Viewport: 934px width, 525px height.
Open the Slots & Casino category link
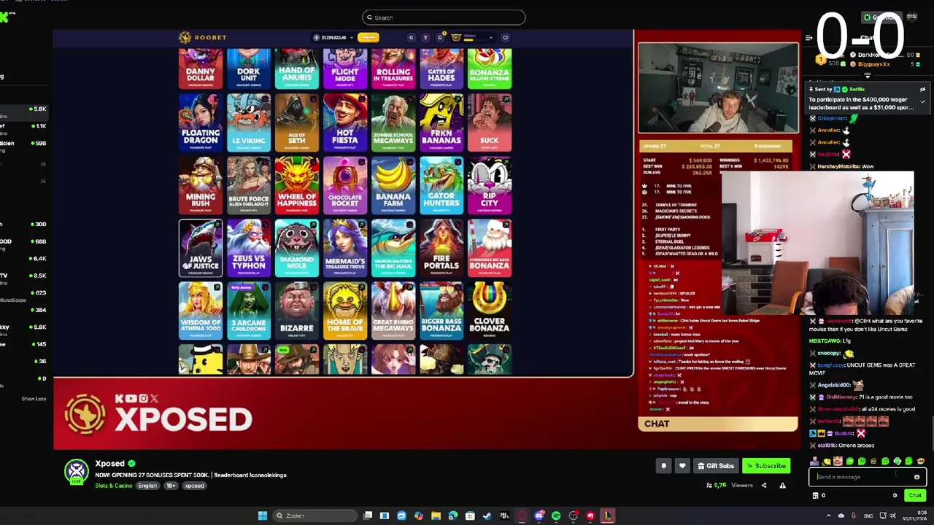(x=114, y=486)
